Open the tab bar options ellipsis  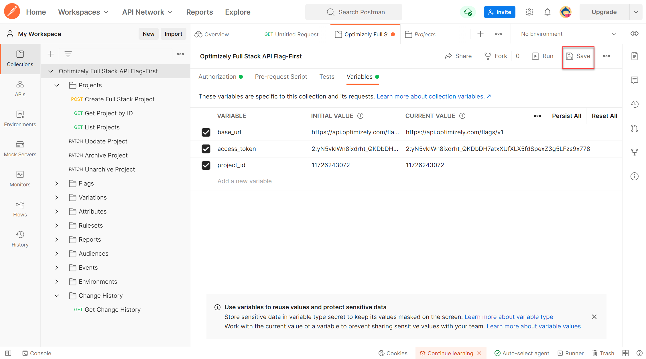pyautogui.click(x=499, y=34)
